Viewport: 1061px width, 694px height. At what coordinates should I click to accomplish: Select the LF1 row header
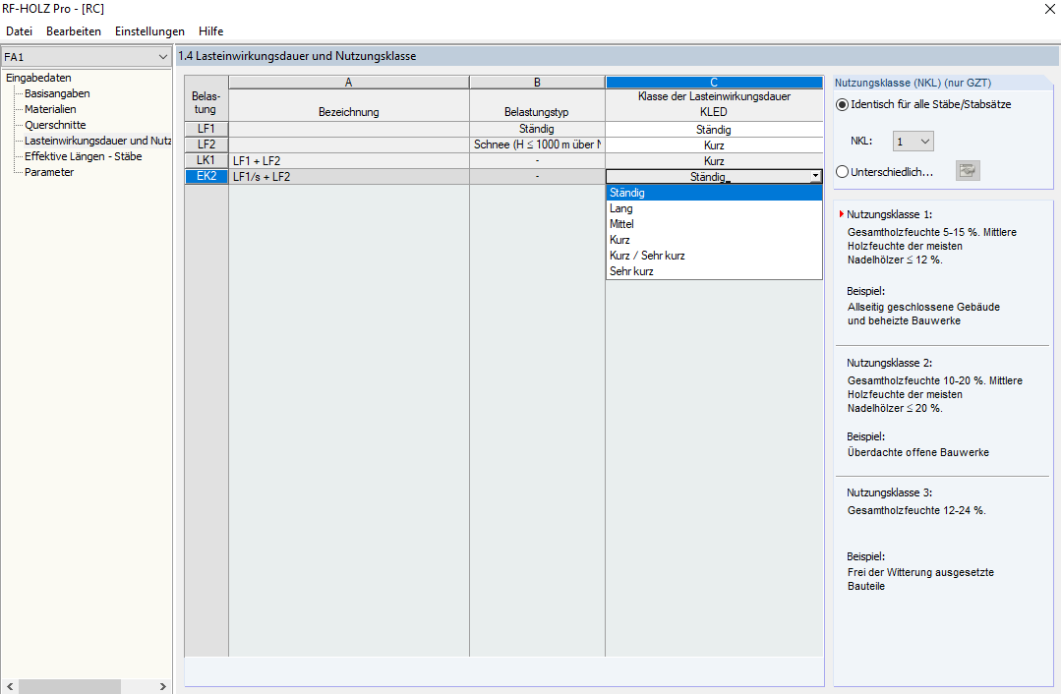pos(206,129)
